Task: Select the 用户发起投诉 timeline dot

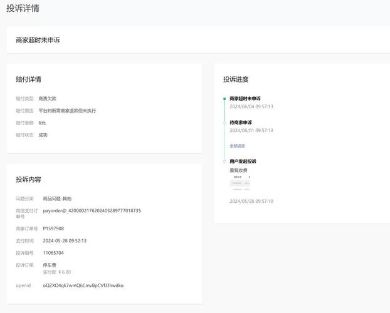Action: pyautogui.click(x=224, y=162)
